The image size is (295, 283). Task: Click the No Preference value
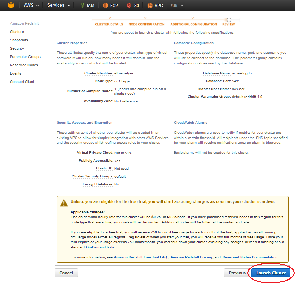point(126,101)
